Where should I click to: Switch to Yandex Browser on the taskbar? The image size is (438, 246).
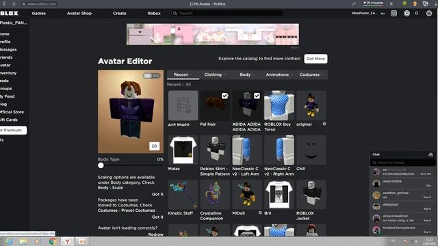click(x=67, y=241)
